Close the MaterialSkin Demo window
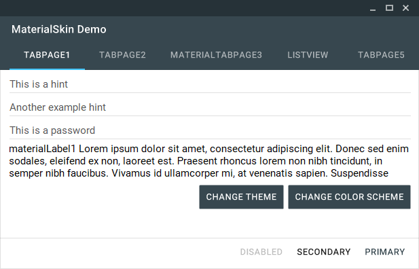419x269 pixels. click(405, 8)
